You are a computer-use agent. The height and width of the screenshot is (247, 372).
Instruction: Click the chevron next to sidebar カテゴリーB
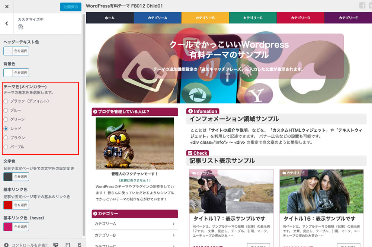tap(174, 235)
